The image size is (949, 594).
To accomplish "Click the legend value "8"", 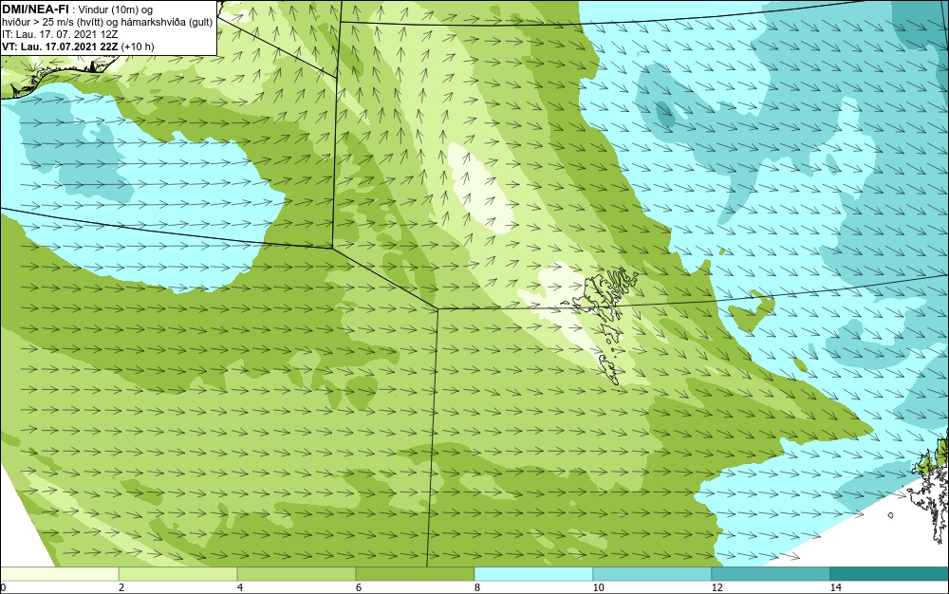I will point(477,587).
